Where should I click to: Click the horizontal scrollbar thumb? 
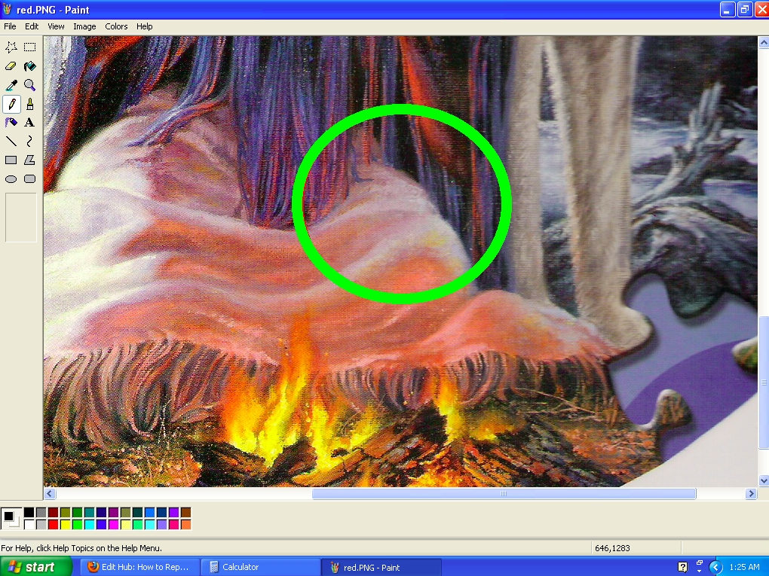504,494
